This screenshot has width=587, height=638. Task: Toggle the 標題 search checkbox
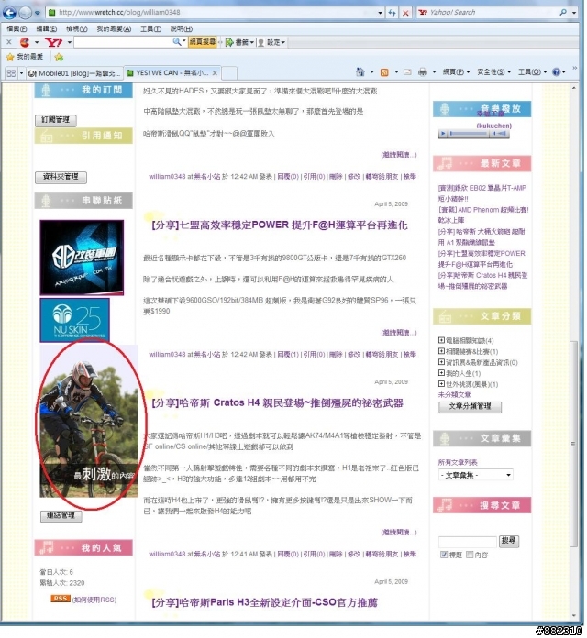point(445,555)
